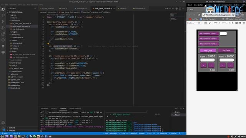
Task: Open Run and Debug view in activity bar
Action: click(x=3, y=28)
